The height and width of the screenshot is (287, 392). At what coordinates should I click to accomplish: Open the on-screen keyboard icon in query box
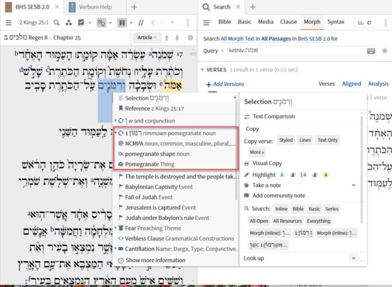point(371,51)
